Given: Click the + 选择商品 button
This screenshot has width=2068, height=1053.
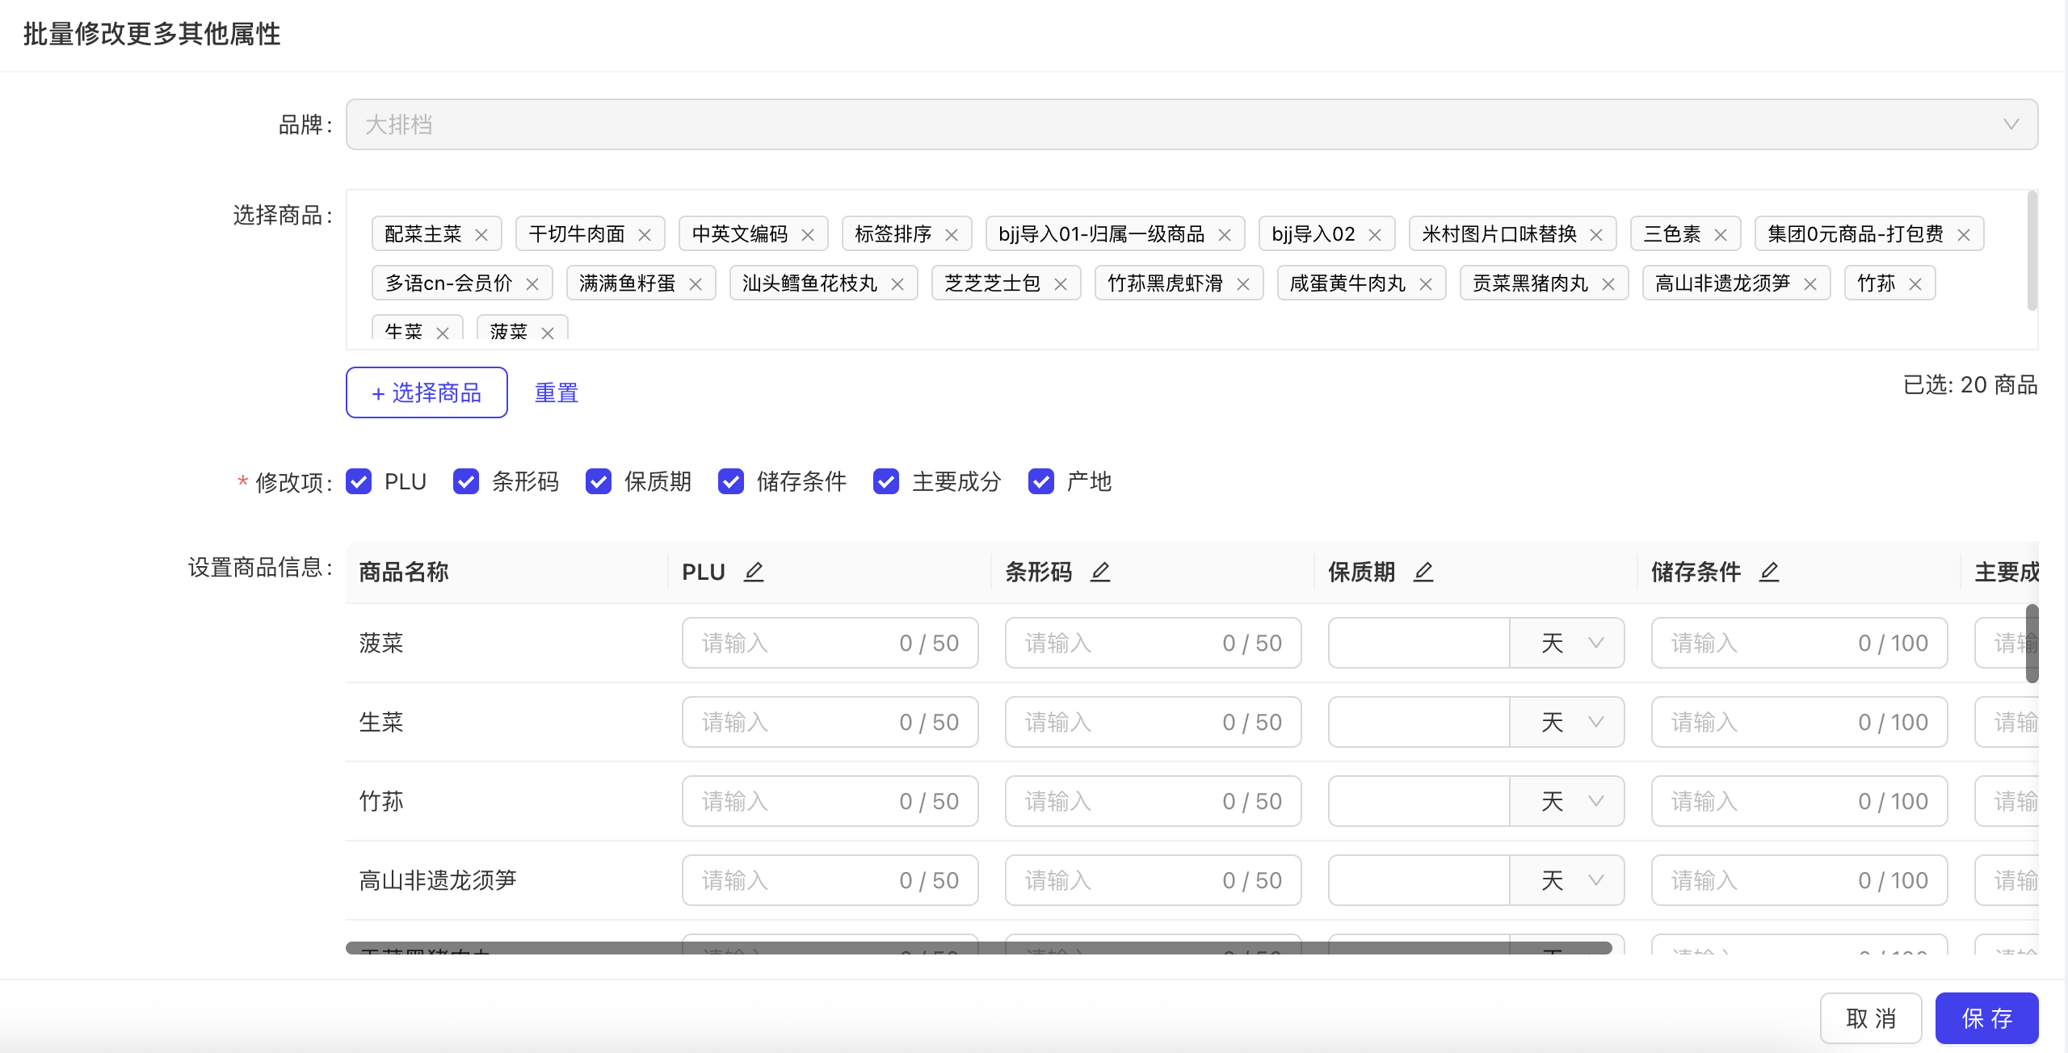Looking at the screenshot, I should (427, 392).
